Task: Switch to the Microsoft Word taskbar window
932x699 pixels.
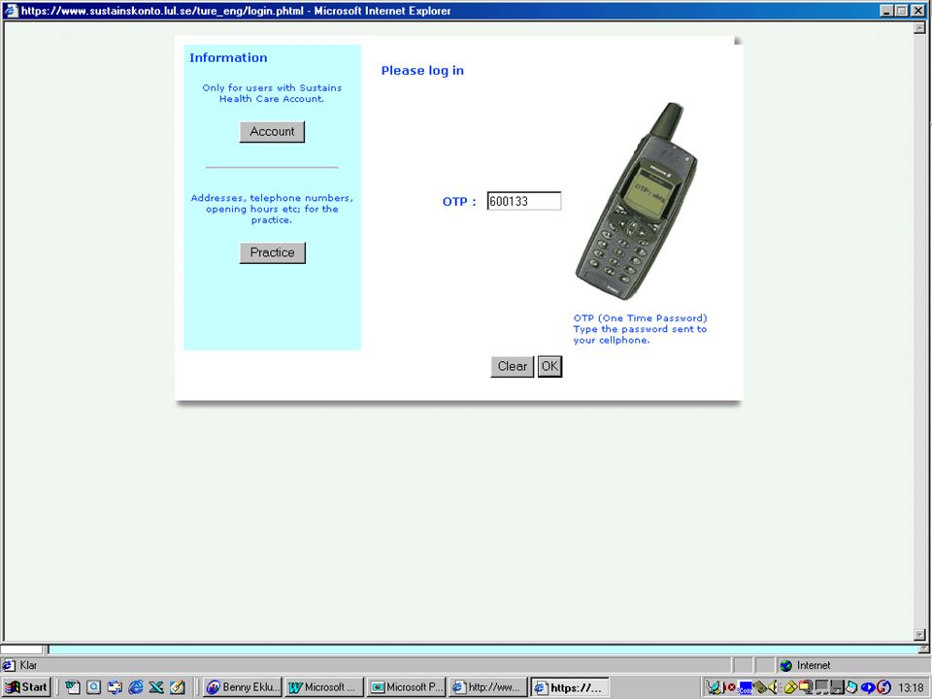Action: 324,687
